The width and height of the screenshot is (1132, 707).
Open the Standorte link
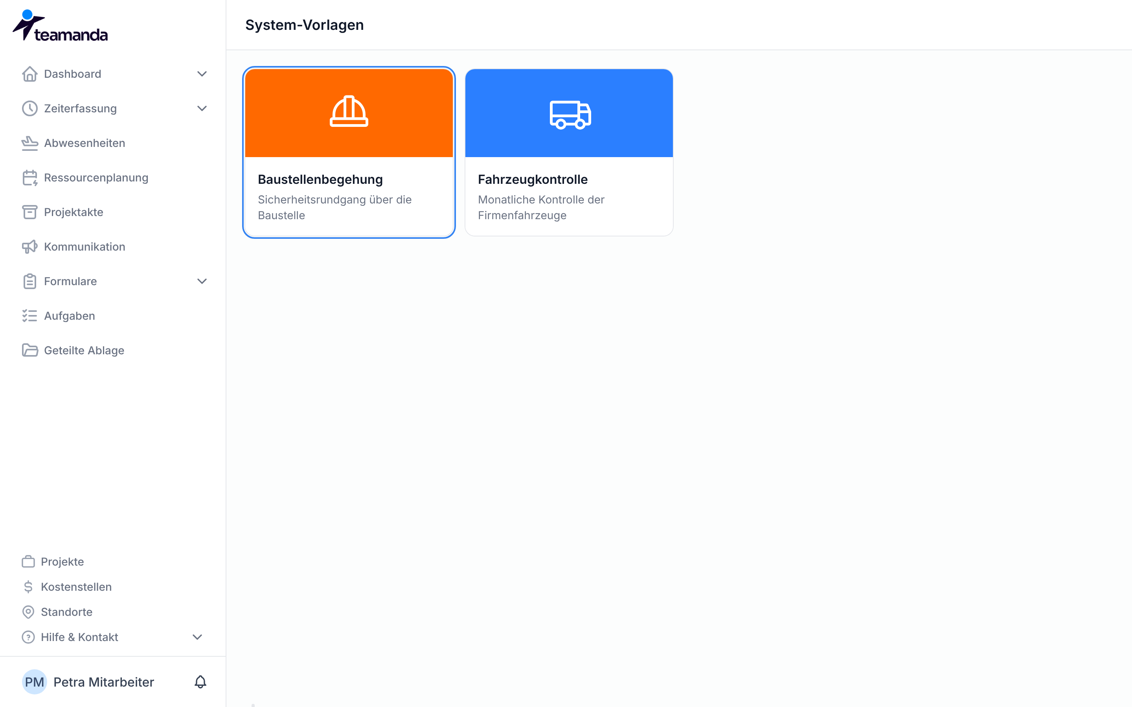point(66,612)
